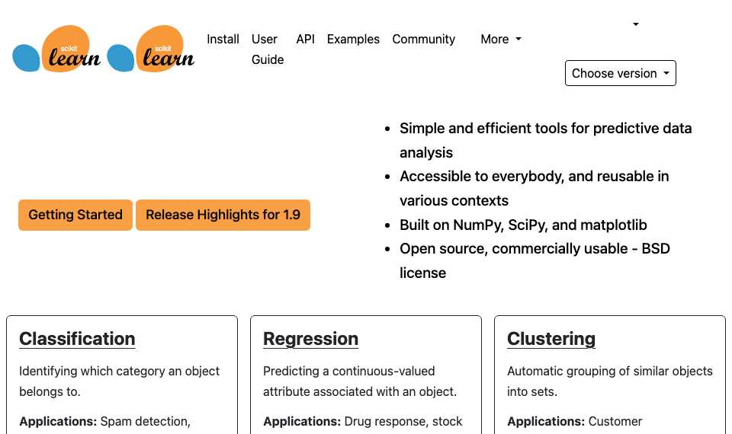Select text 'Identifying which category an object'
Image resolution: width=732 pixels, height=434 pixels.
tap(119, 371)
